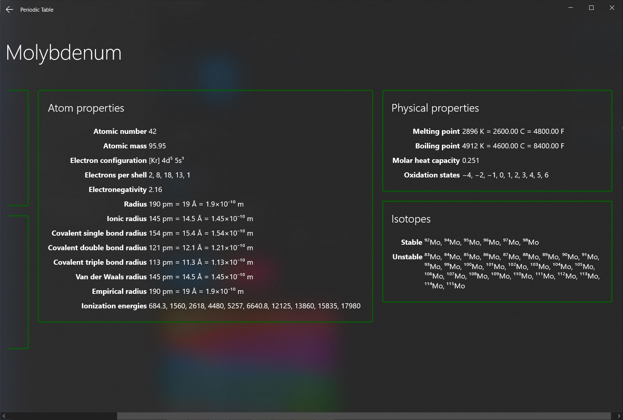The height and width of the screenshot is (420, 623).
Task: Select the 'Physical properties' section heading
Action: tap(435, 108)
